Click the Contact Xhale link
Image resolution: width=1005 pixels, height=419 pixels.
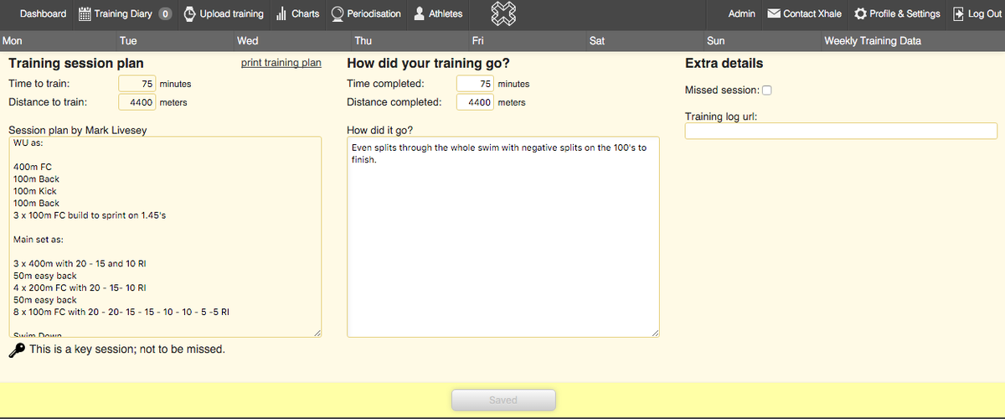812,13
